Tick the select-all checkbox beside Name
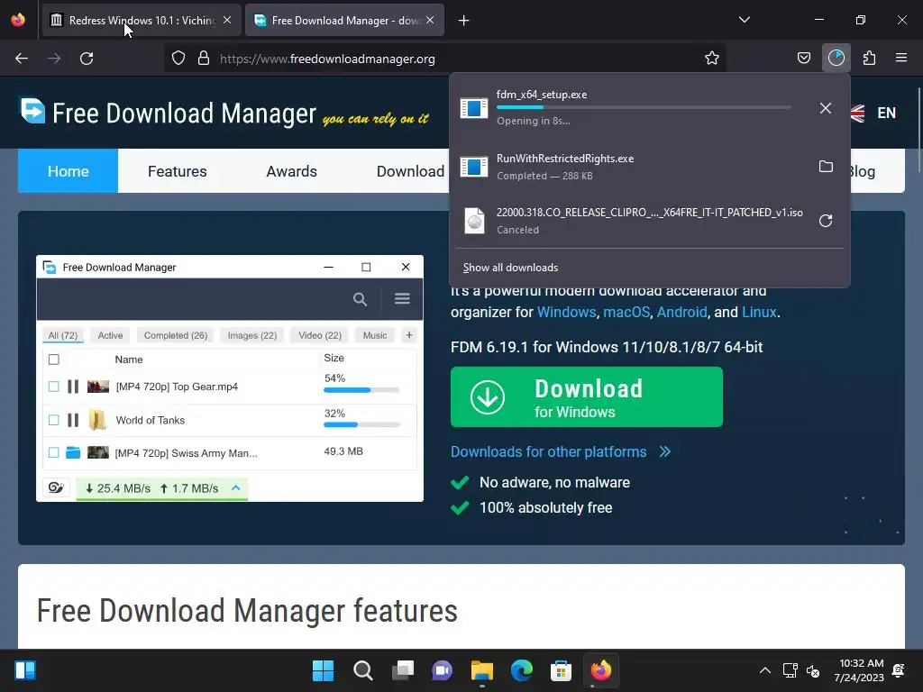 pyautogui.click(x=53, y=360)
